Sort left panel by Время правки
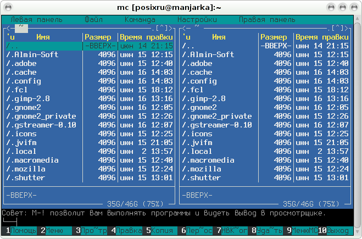Viewport: 362px width, 239px height. click(146, 37)
